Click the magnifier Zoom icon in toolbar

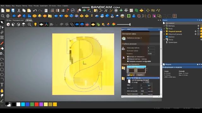(3, 16)
